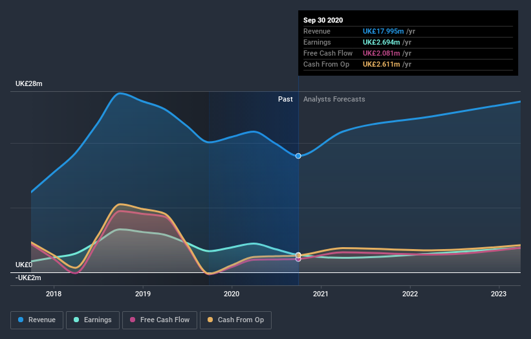Click the UK£28m y-axis label
531x339 pixels.
29,83
